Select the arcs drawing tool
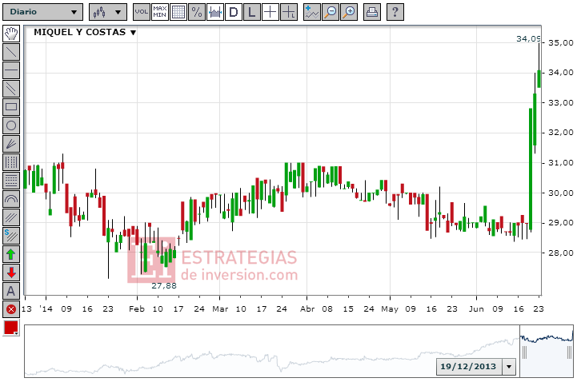 tap(11, 199)
